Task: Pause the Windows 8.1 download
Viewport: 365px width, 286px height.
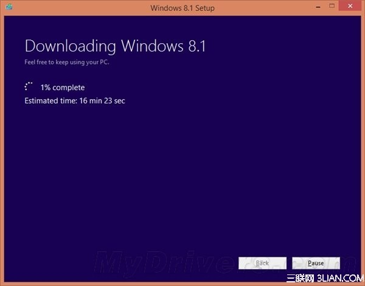Action: click(316, 263)
